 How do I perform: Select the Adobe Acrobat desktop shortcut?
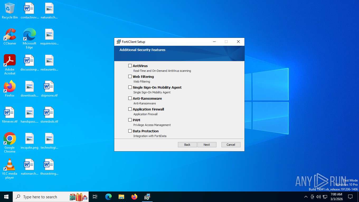coord(10,65)
